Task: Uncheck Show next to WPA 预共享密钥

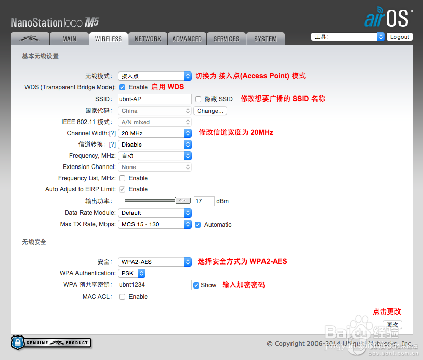Action: [x=195, y=285]
